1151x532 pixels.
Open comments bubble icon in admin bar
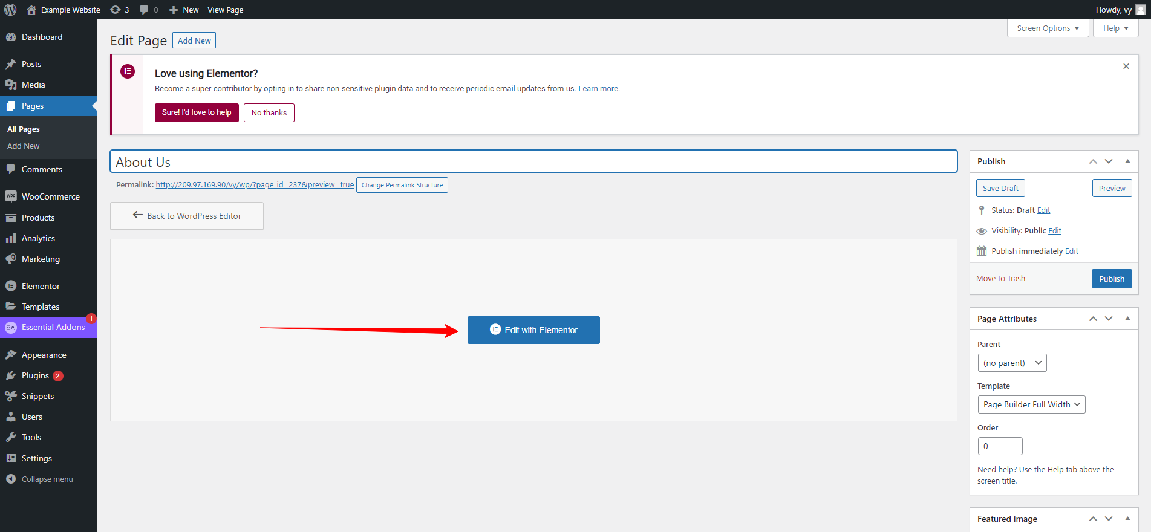coord(144,10)
